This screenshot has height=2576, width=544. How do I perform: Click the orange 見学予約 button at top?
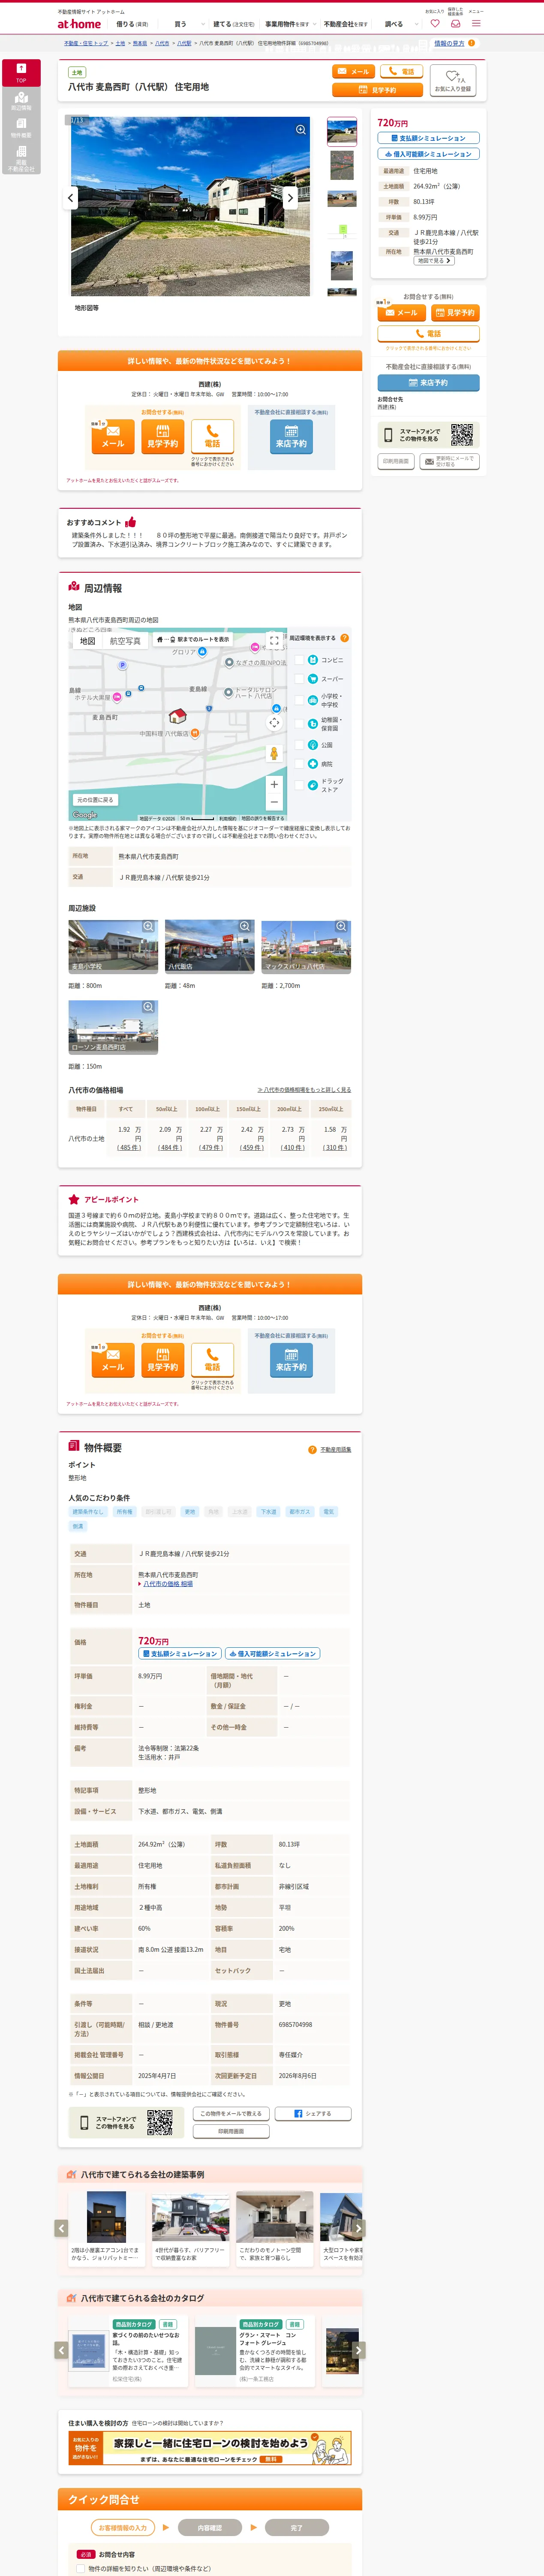(377, 90)
